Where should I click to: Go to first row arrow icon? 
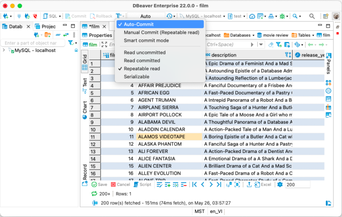pyautogui.click(x=195, y=185)
